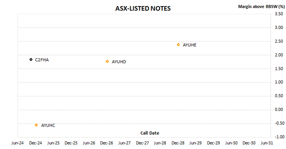Click the Jun-31 axis label
The width and height of the screenshot is (286, 149).
[267, 143]
